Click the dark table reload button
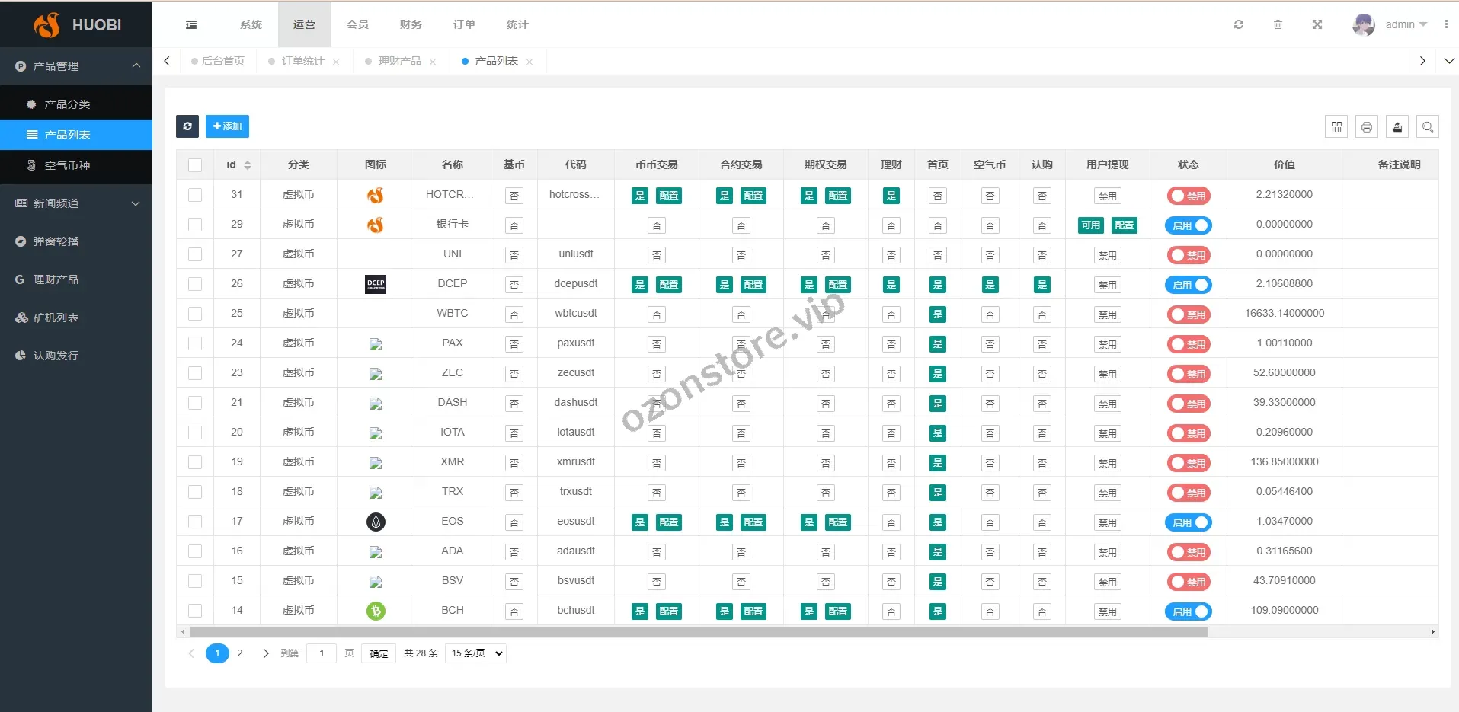 [x=187, y=126]
